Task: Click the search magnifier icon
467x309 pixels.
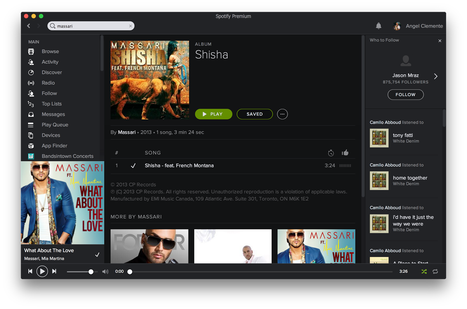Action: (x=53, y=26)
